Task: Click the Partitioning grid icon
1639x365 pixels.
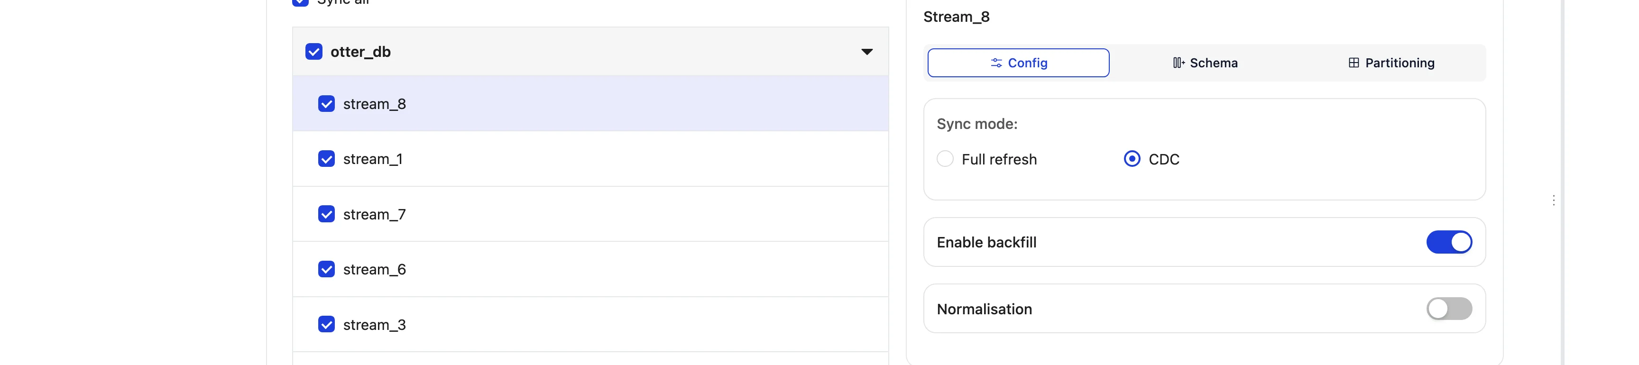Action: click(1354, 63)
